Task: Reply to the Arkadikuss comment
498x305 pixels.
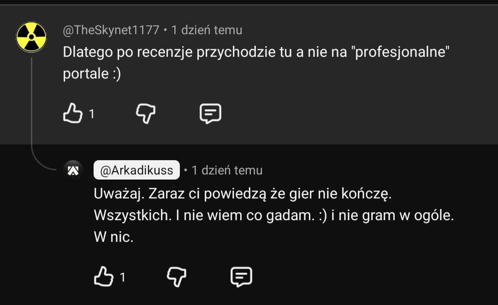Action: tap(241, 276)
